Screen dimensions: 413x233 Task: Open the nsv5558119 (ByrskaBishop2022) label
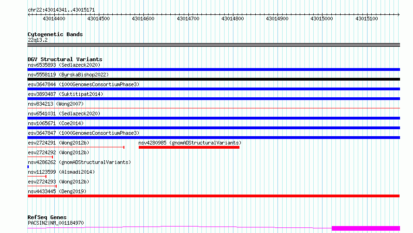click(x=68, y=75)
